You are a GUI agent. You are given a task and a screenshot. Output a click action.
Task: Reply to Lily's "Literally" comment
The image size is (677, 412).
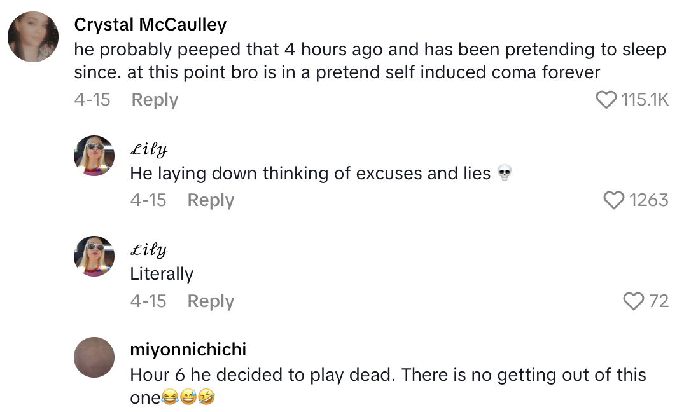(211, 301)
